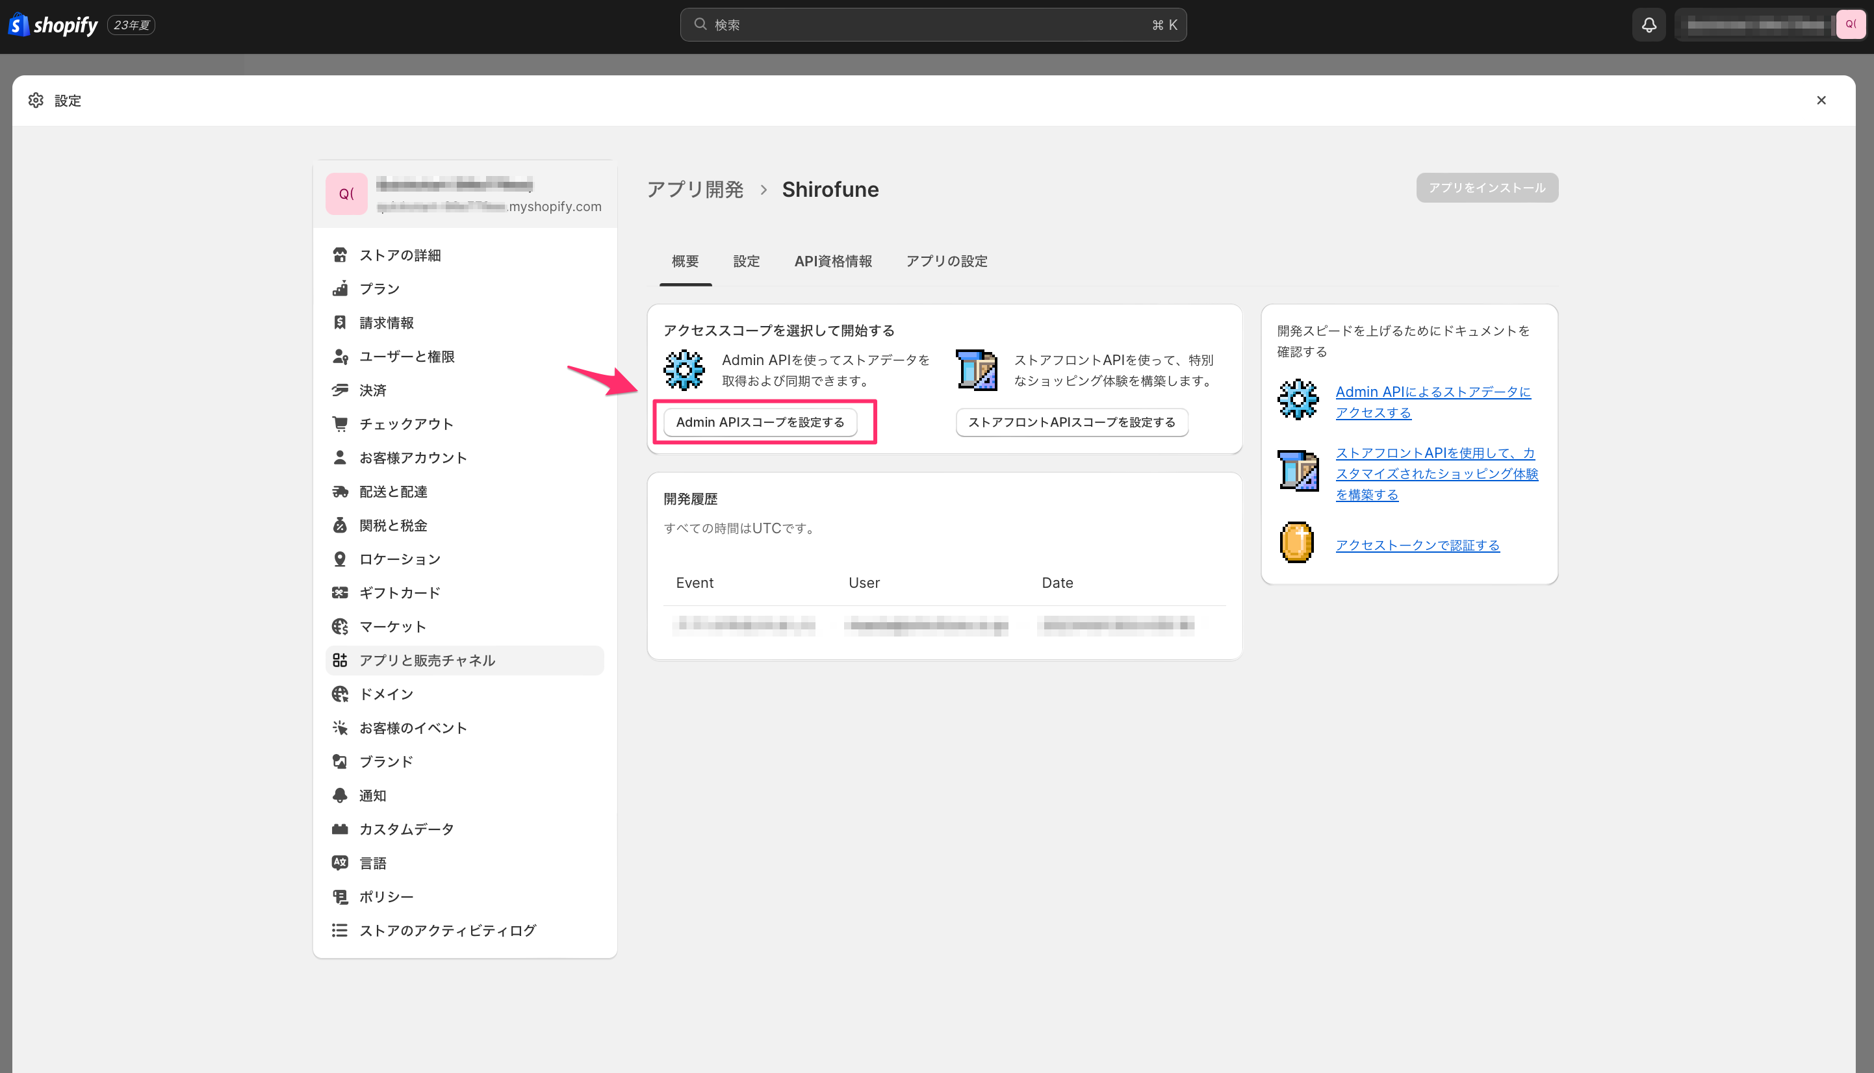Click the ストアのアクティビティログ list icon
The height and width of the screenshot is (1073, 1874).
[340, 931]
